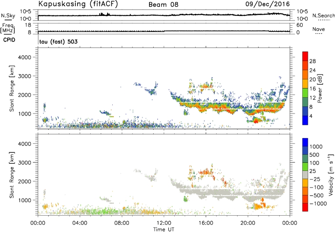Click velocity colorbar value '1000'
The width and height of the screenshot is (335, 232).
[316, 147]
